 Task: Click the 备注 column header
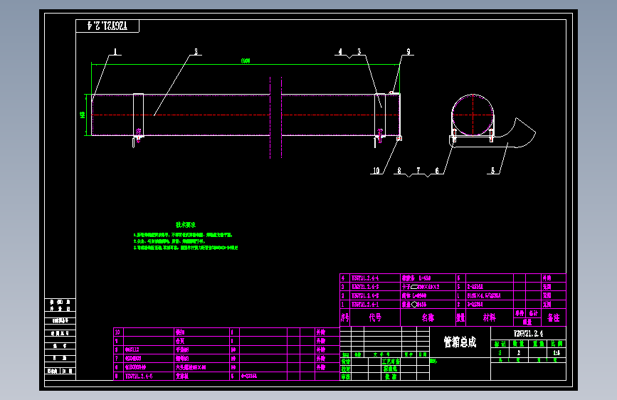coord(554,317)
